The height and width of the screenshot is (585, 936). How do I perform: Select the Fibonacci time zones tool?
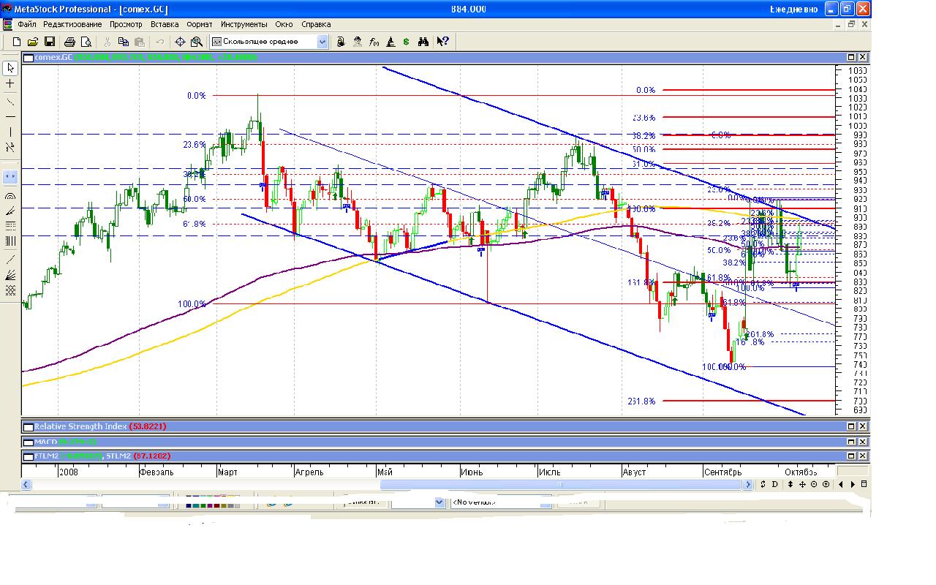click(10, 241)
